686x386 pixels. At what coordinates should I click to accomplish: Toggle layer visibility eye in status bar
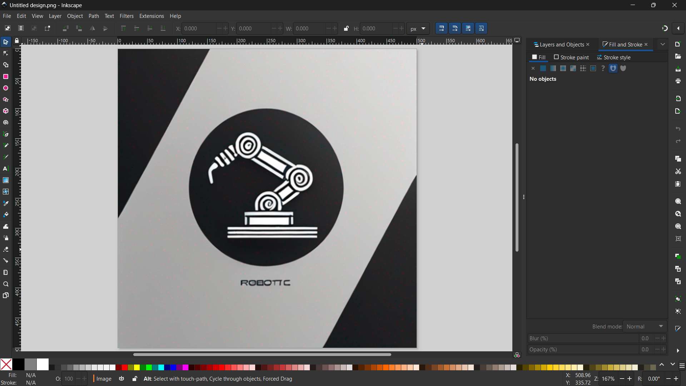pyautogui.click(x=121, y=379)
